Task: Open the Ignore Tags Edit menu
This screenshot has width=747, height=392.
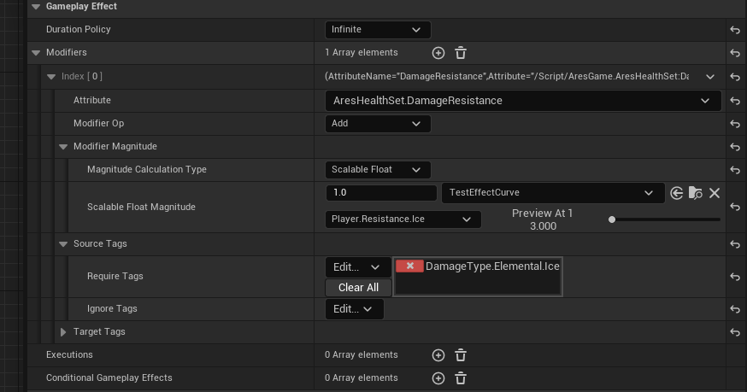Action: [354, 308]
